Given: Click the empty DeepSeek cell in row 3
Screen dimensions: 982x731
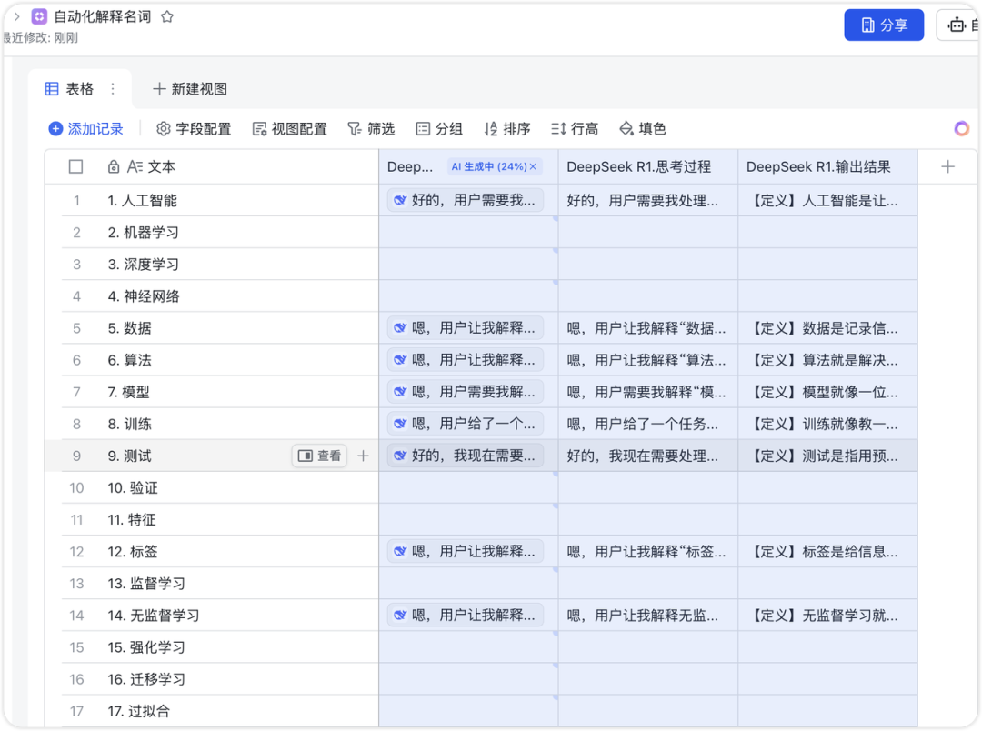Looking at the screenshot, I should (x=468, y=265).
